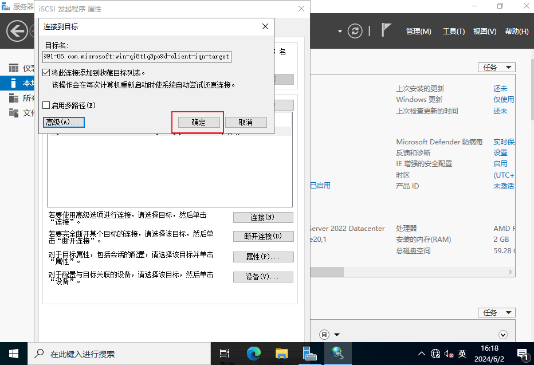Screen dimensions: 534x365
Task: Click the 取消 button in the connect dialog
Action: pyautogui.click(x=246, y=122)
